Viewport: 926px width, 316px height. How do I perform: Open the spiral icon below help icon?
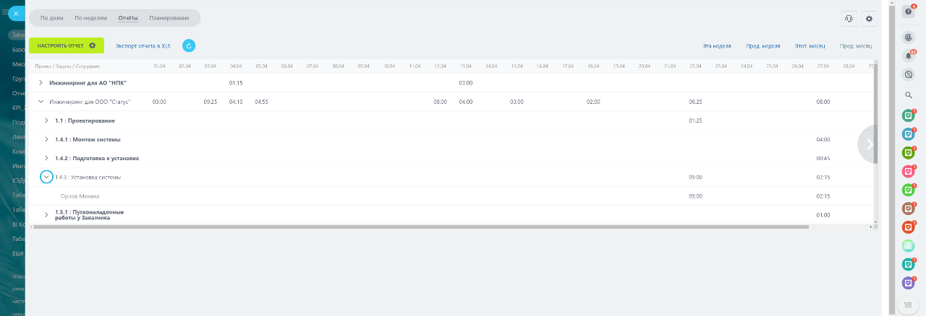point(909,37)
